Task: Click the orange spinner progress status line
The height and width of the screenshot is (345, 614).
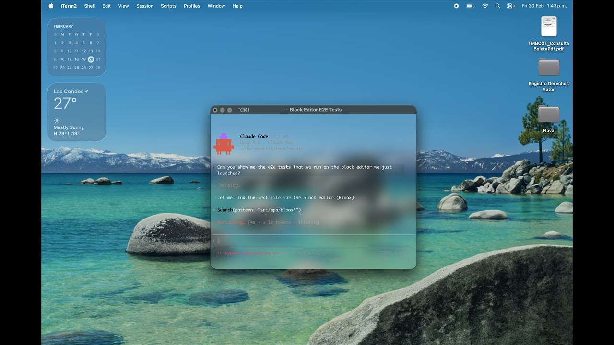Action: pyautogui.click(x=266, y=222)
